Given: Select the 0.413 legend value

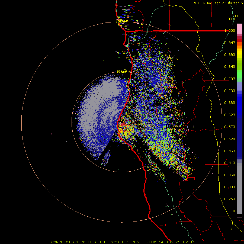Looking at the screenshot, I should tap(230, 163).
